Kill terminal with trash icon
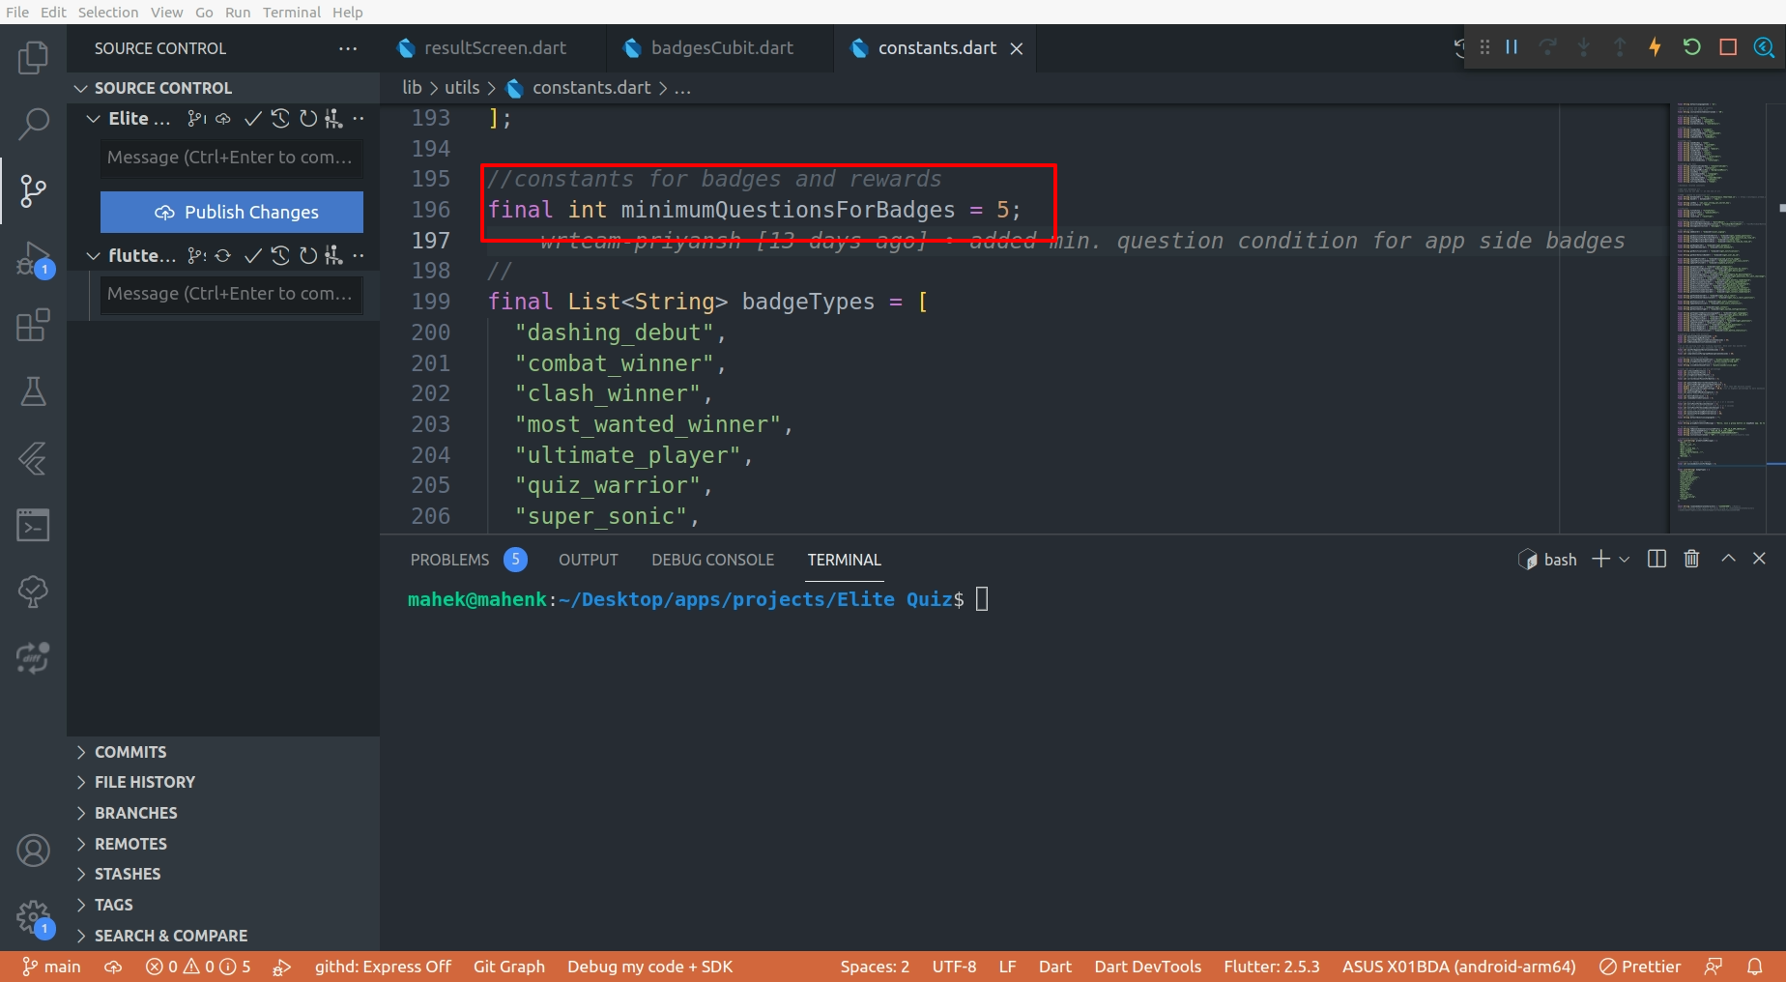This screenshot has width=1786, height=982. click(1691, 559)
